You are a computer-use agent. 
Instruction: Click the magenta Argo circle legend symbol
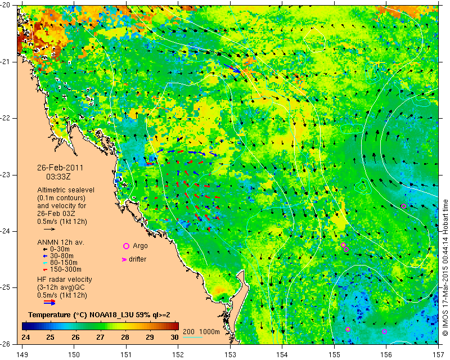point(126,246)
